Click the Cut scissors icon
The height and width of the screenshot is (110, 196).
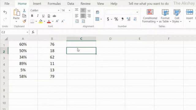point(24,10)
